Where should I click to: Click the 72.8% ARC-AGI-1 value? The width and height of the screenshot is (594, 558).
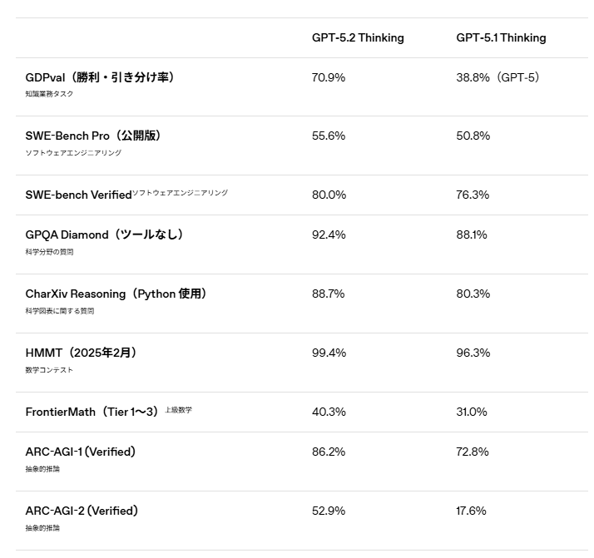pos(473,452)
